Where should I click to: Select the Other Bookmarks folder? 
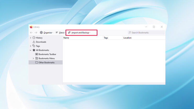[46, 63]
